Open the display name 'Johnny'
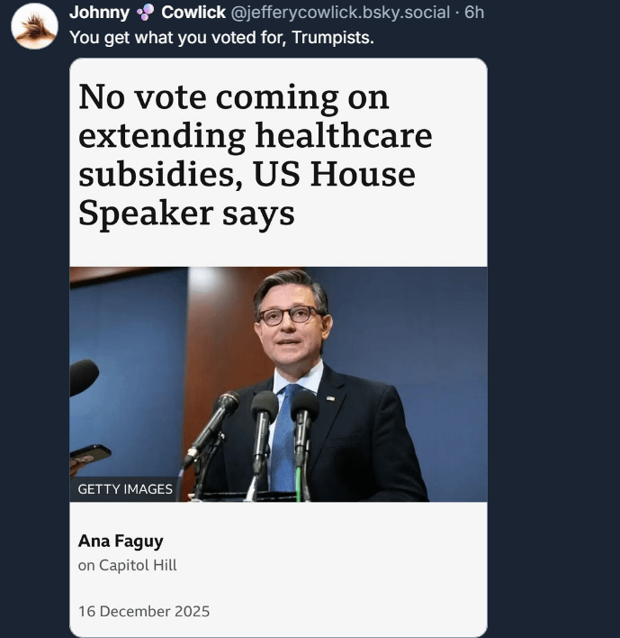The height and width of the screenshot is (638, 620). click(100, 13)
